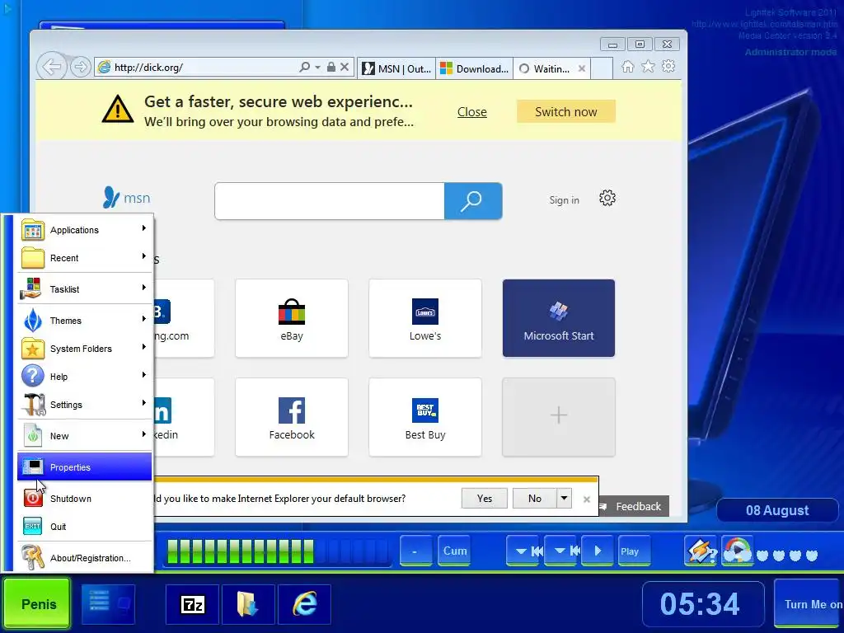Click the MSN search text box
This screenshot has height=633, width=844.
(x=330, y=201)
